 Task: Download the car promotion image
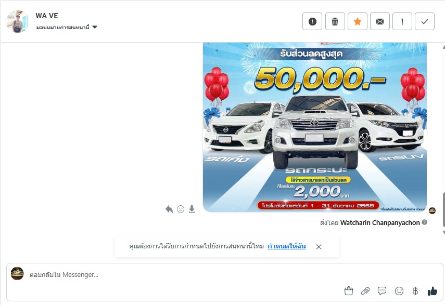click(192, 209)
